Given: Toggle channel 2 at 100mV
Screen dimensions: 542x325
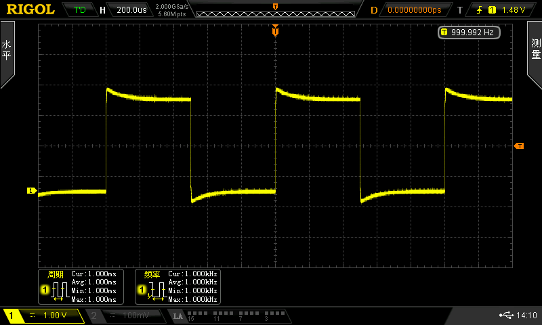Looking at the screenshot, I should (125, 316).
